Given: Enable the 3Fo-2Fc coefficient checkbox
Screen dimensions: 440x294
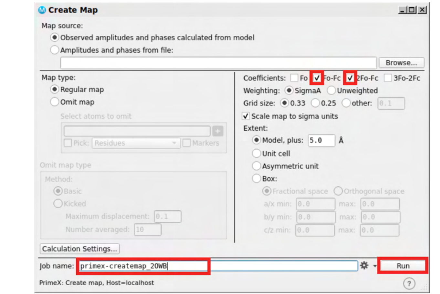Looking at the screenshot, I should point(388,78).
